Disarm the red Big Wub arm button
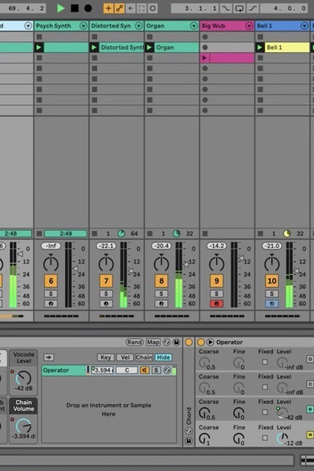314x471 pixels. click(217, 304)
